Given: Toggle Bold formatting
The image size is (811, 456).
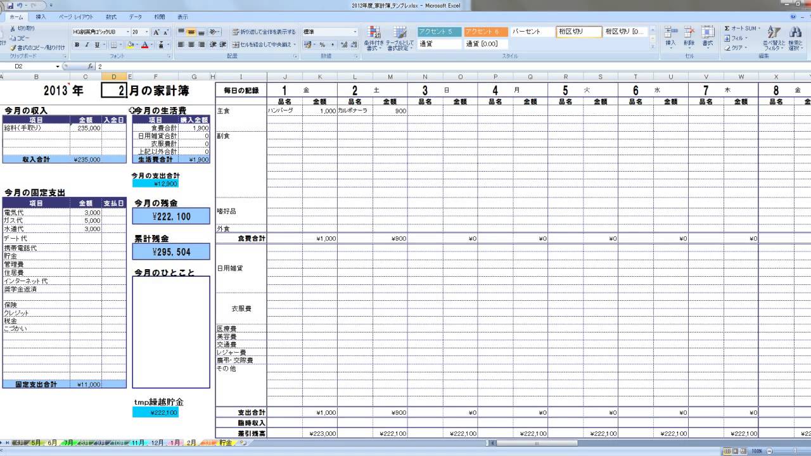Looking at the screenshot, I should point(77,45).
